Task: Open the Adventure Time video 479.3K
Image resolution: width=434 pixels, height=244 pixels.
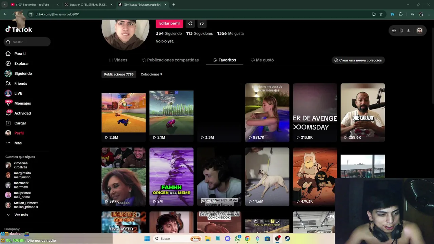Action: pos(315,177)
